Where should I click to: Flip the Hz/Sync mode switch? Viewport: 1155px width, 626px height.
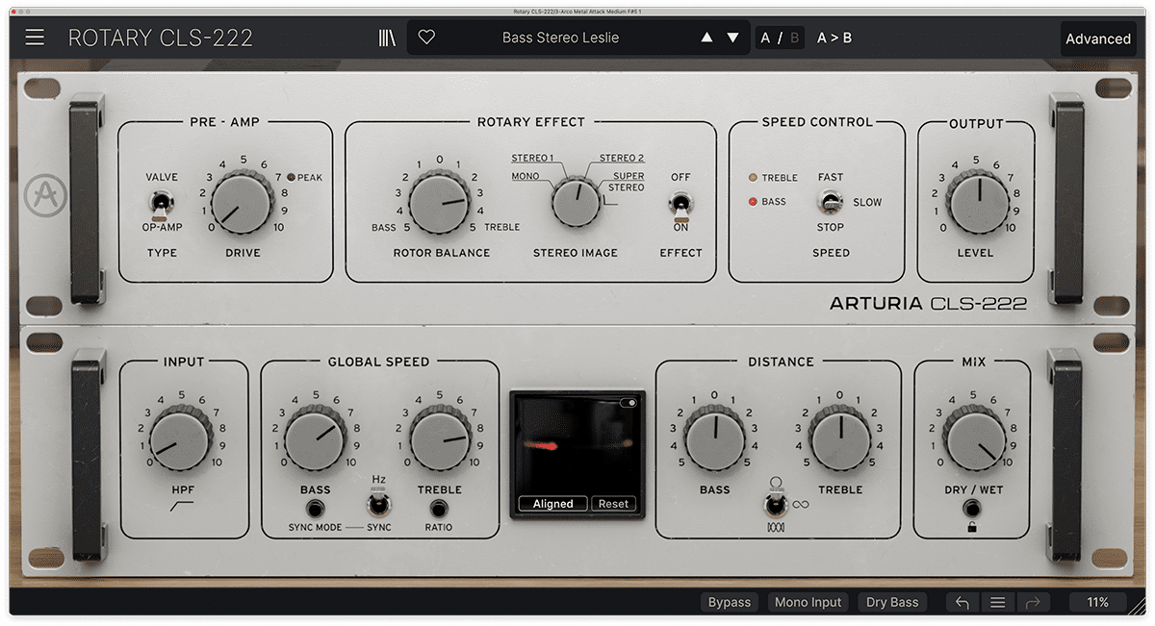click(x=378, y=502)
